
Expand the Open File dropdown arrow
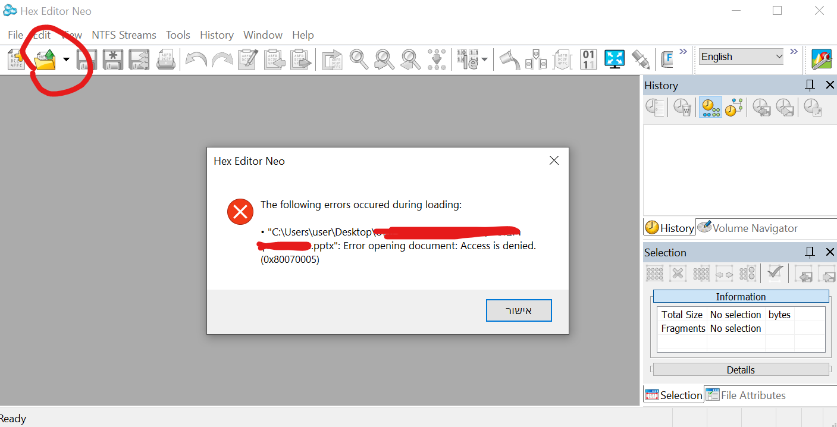pos(66,59)
